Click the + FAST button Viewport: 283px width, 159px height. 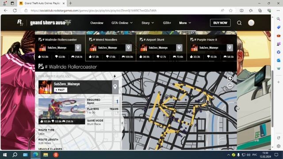click(61, 90)
